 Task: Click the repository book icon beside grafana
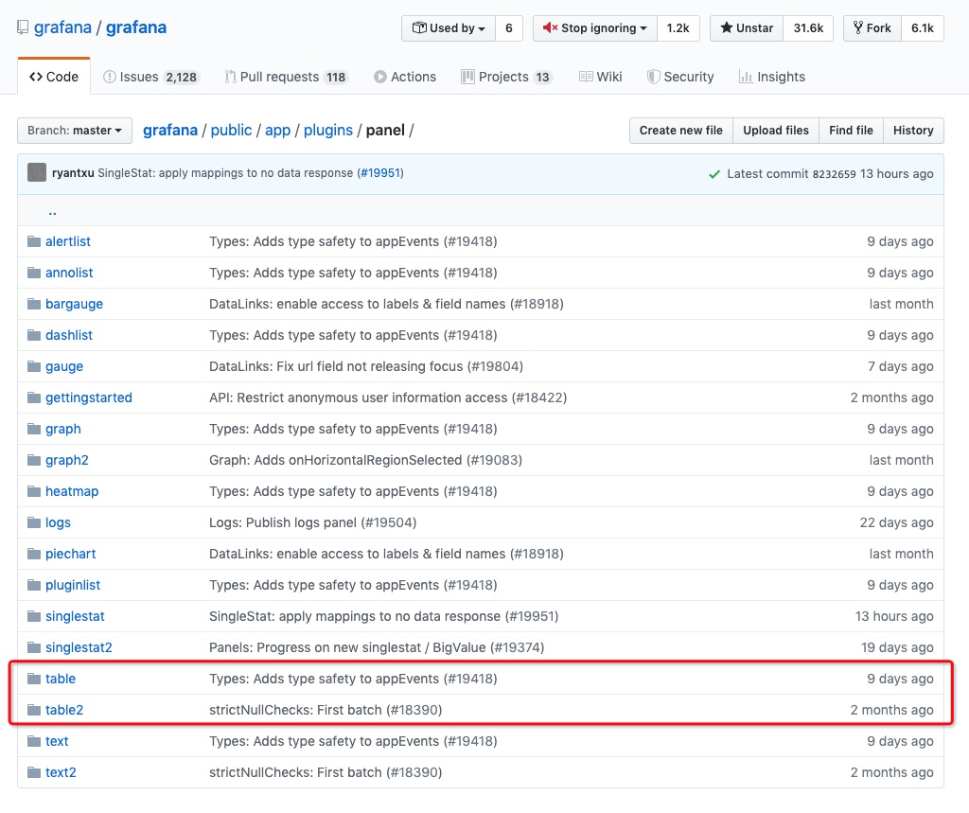tap(23, 27)
